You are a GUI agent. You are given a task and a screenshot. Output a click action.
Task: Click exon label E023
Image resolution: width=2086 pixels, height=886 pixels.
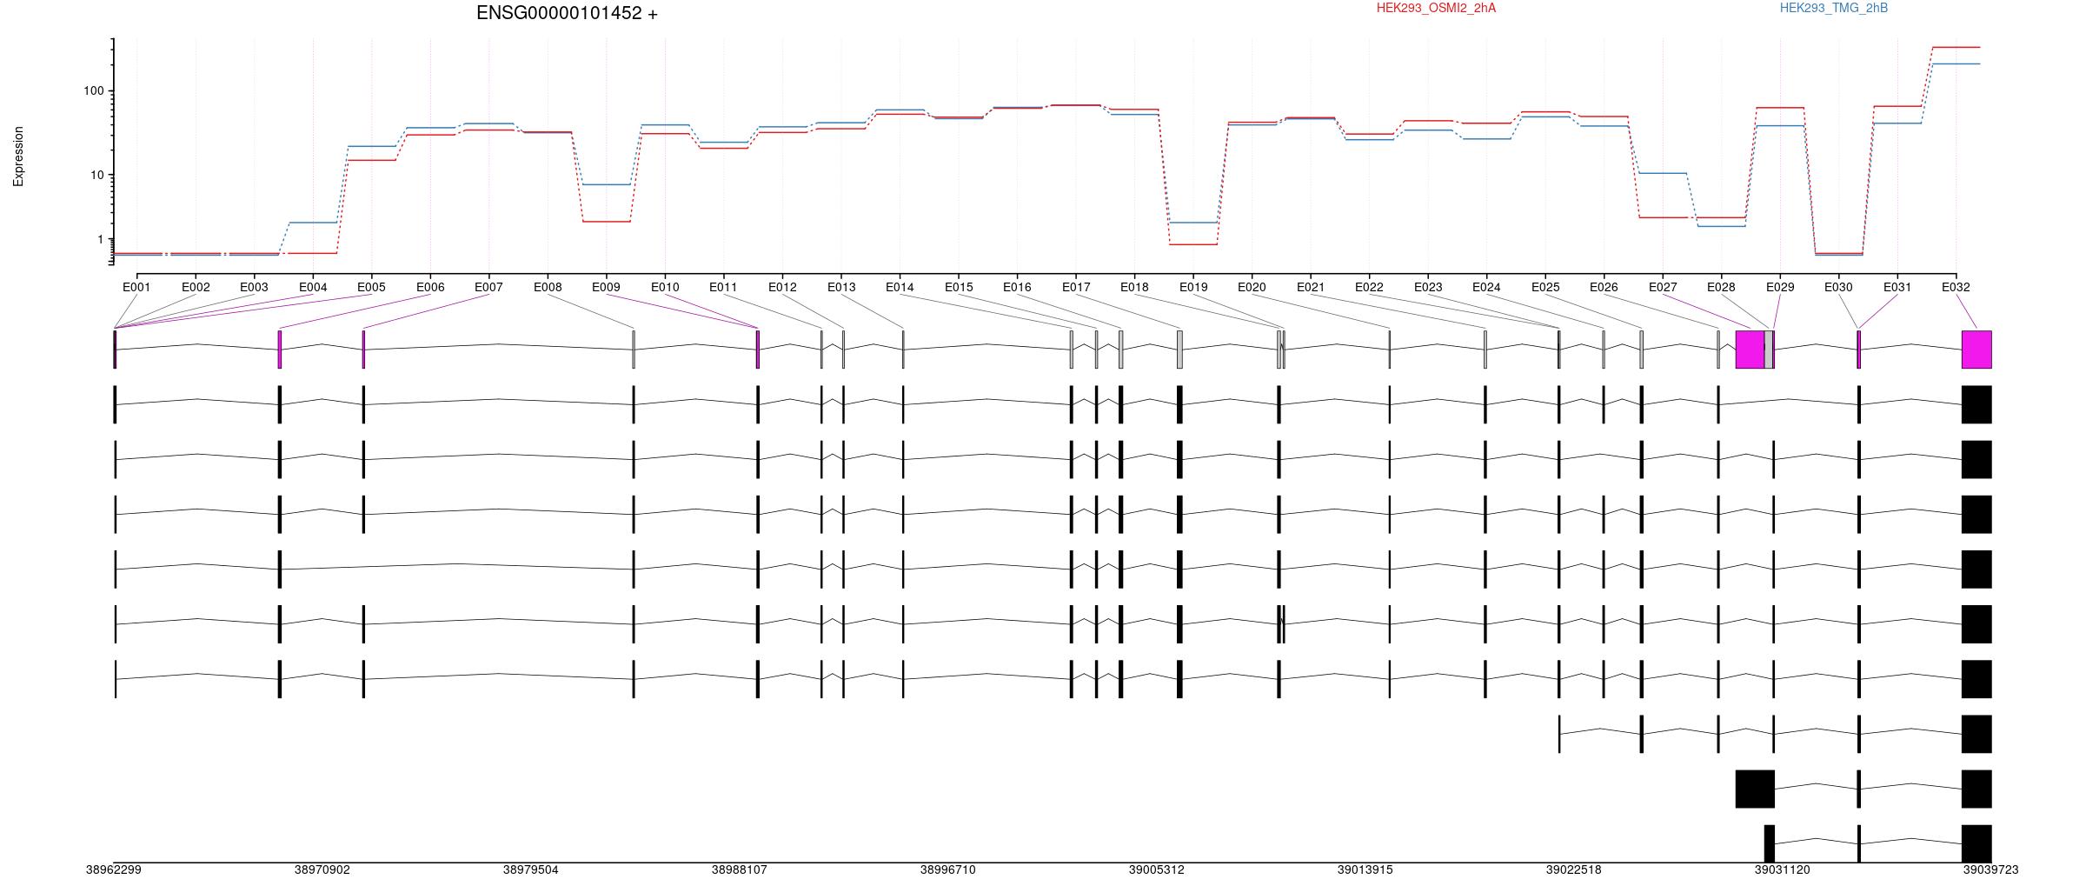pyautogui.click(x=1428, y=287)
